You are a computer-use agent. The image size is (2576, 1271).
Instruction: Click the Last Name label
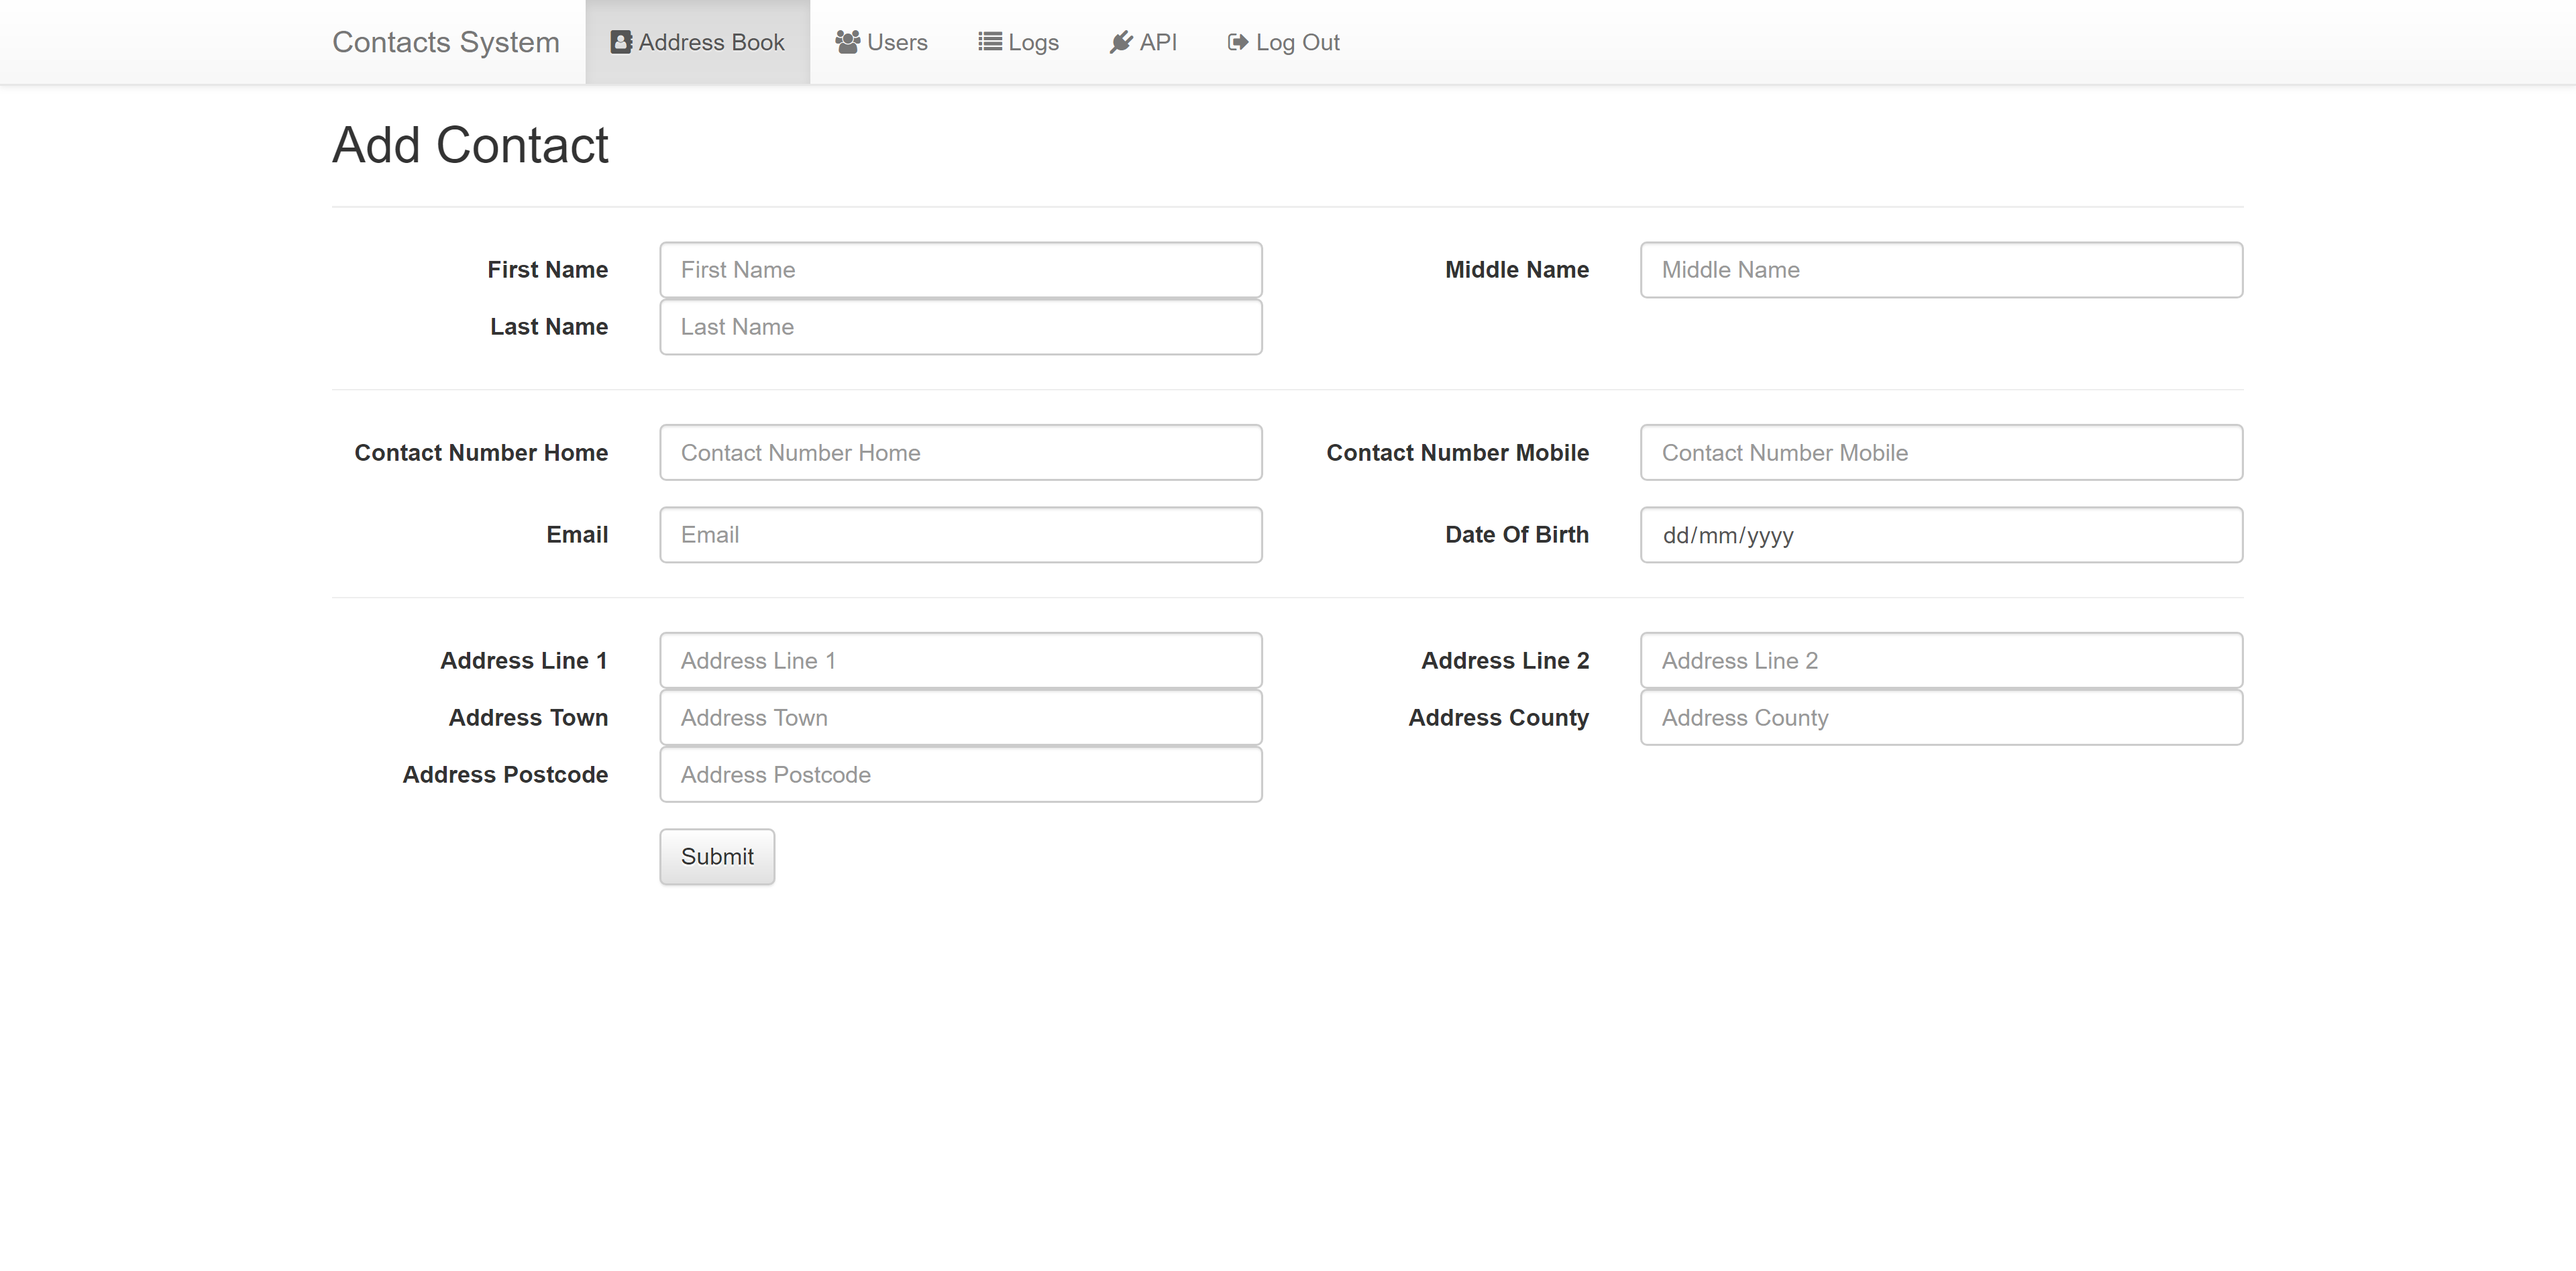point(549,327)
